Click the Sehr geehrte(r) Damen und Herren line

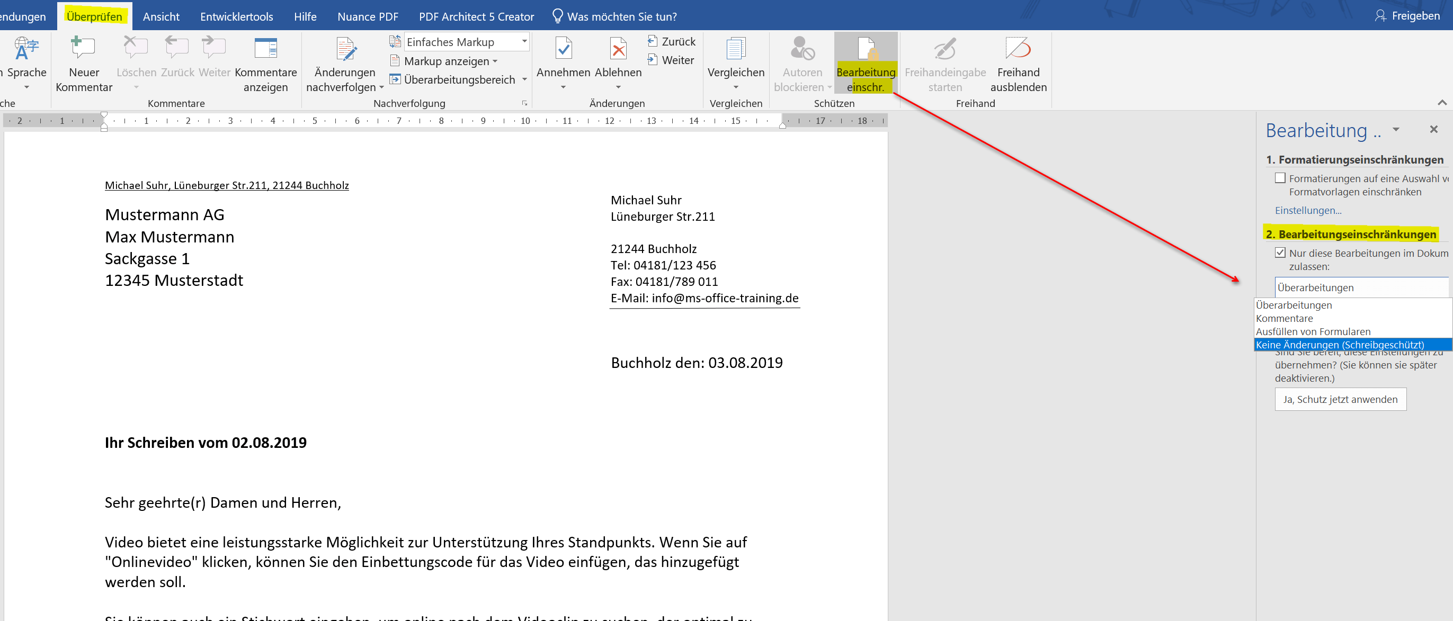(223, 502)
